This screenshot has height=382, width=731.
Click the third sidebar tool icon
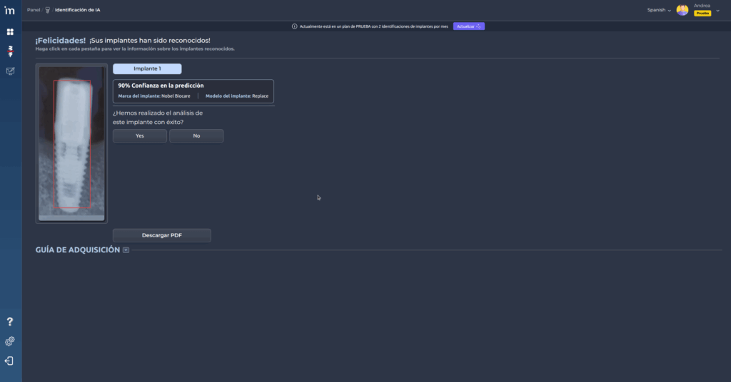tap(10, 71)
